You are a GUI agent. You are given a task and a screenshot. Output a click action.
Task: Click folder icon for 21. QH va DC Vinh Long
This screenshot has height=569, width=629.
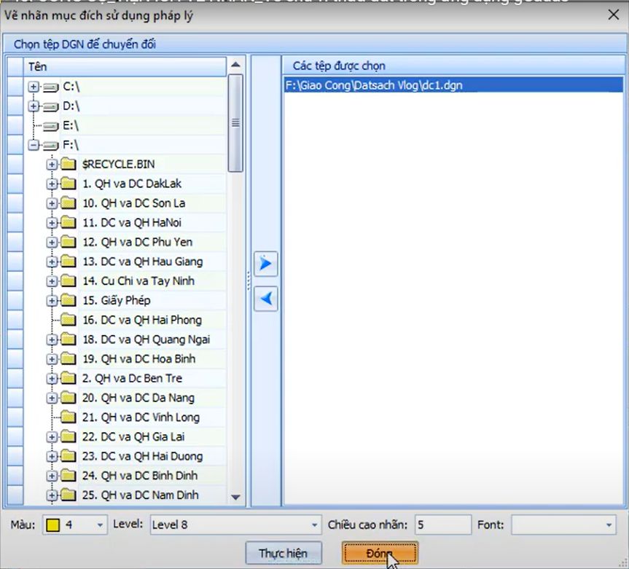69,417
